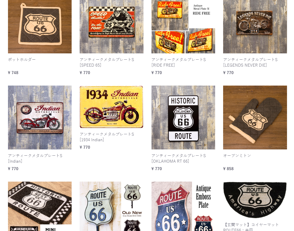Open the Indian Scout metal plate image
Viewport: 294px width, 231px height.
pyautogui.click(x=40, y=117)
